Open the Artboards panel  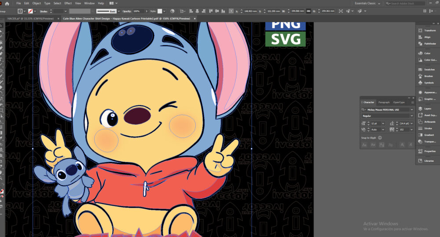tap(426, 122)
